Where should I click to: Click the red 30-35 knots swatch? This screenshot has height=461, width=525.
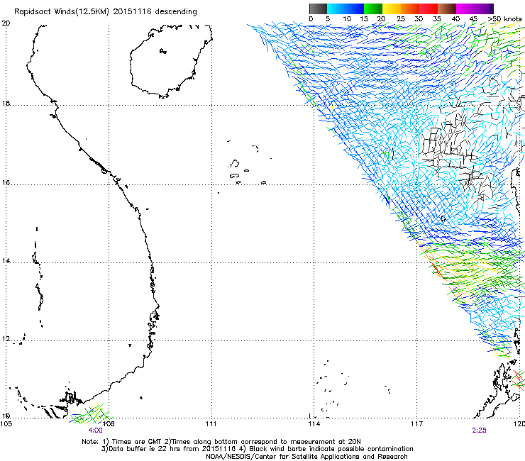(429, 9)
